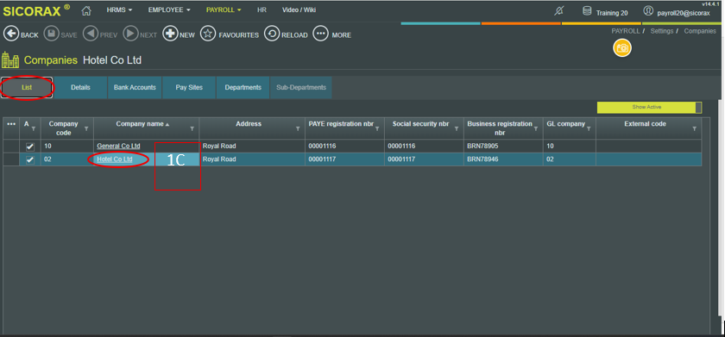Open the MORE ellipsis toolbar icon

pyautogui.click(x=321, y=34)
